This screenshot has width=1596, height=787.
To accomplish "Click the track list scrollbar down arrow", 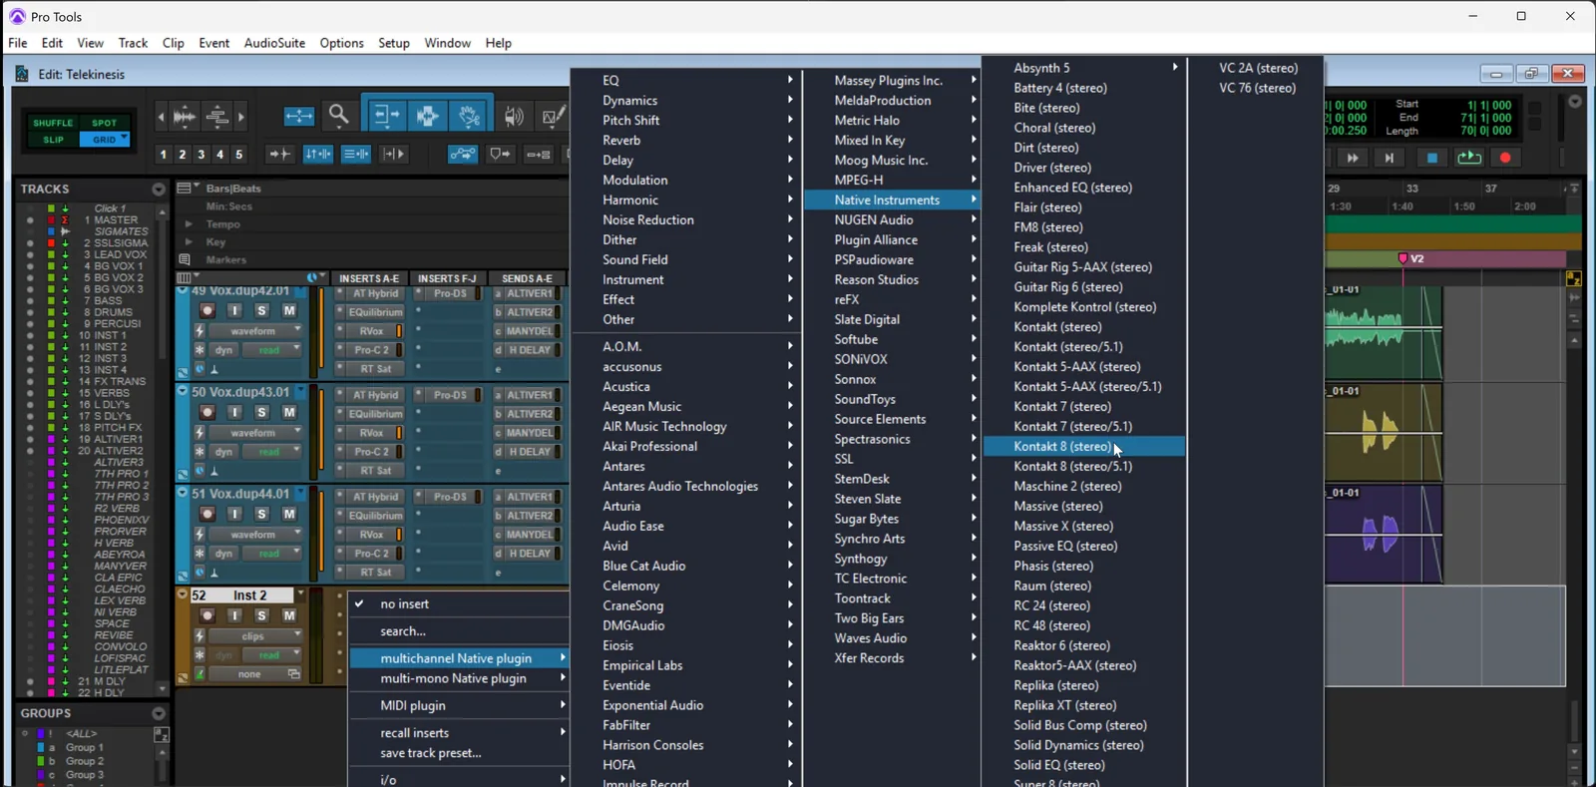I will click(x=163, y=689).
